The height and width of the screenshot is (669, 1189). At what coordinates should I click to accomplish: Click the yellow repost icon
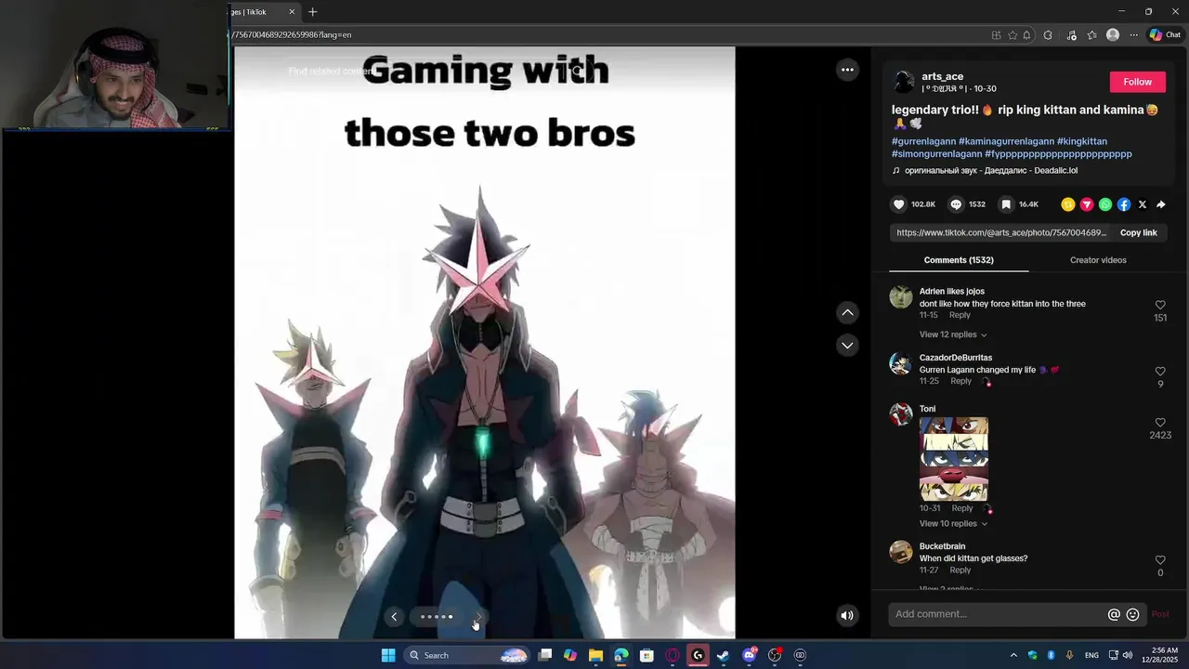pyautogui.click(x=1068, y=204)
